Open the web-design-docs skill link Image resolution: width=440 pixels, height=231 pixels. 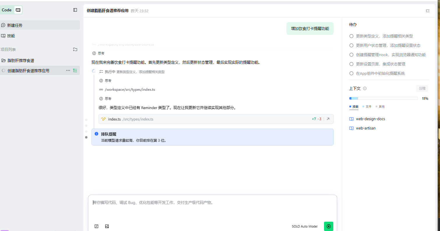point(370,119)
